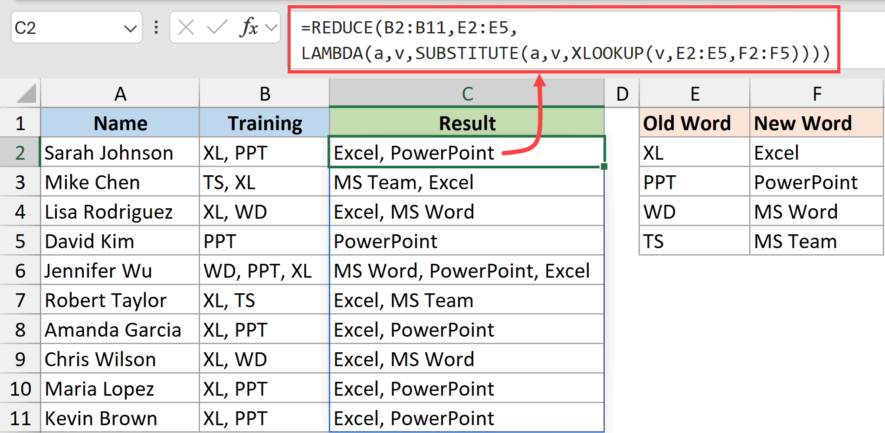The height and width of the screenshot is (433, 885).
Task: Select the Result cell showing Excel, PowerPoint for Kevin Brown
Action: 466,418
